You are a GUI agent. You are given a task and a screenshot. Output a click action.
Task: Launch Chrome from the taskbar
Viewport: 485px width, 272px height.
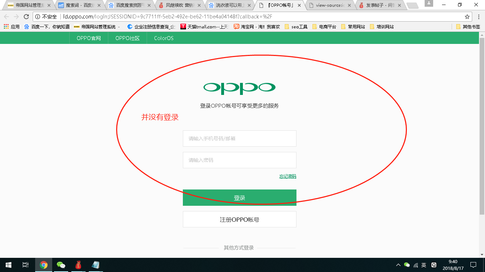pyautogui.click(x=43, y=265)
